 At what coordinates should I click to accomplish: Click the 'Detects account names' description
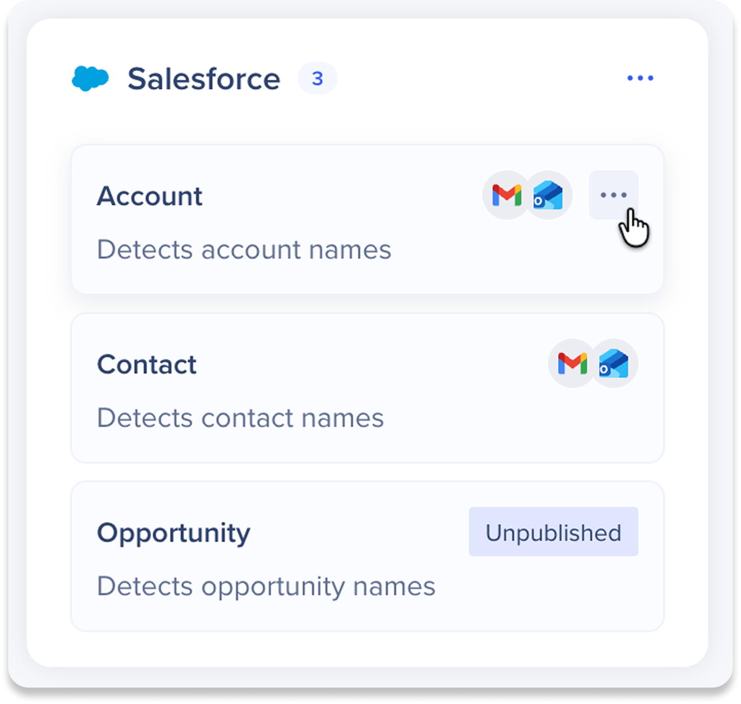[244, 250]
